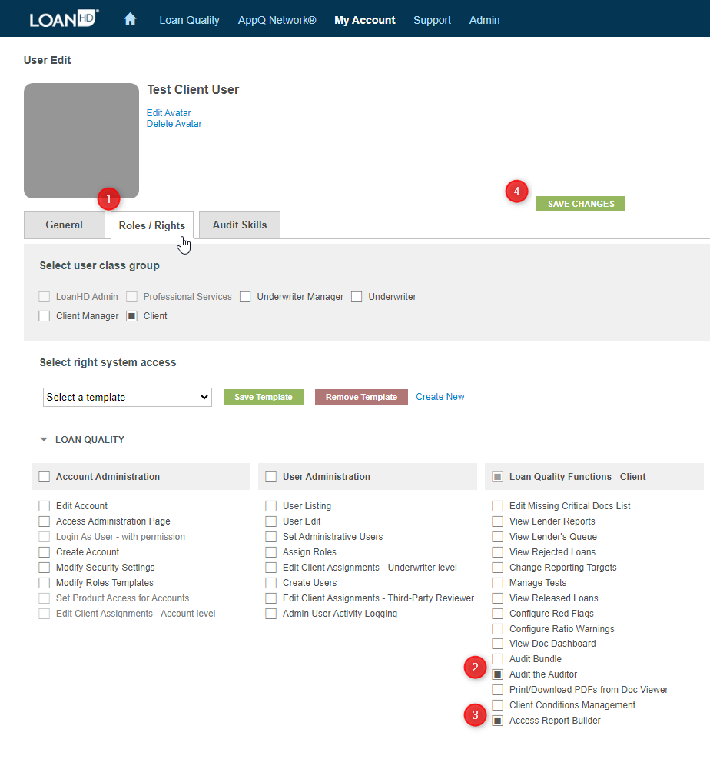Check Configure Ratio Warnings right
Viewport: 710px width, 766px height.
497,629
